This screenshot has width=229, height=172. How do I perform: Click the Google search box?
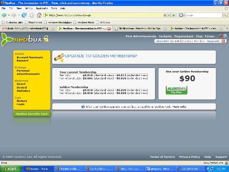(x=204, y=15)
